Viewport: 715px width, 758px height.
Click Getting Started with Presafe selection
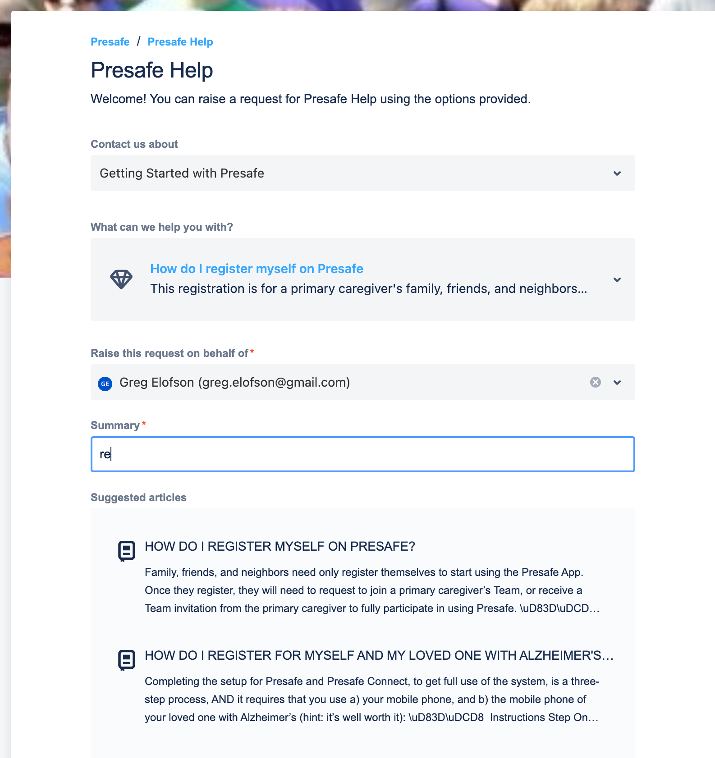pyautogui.click(x=182, y=173)
